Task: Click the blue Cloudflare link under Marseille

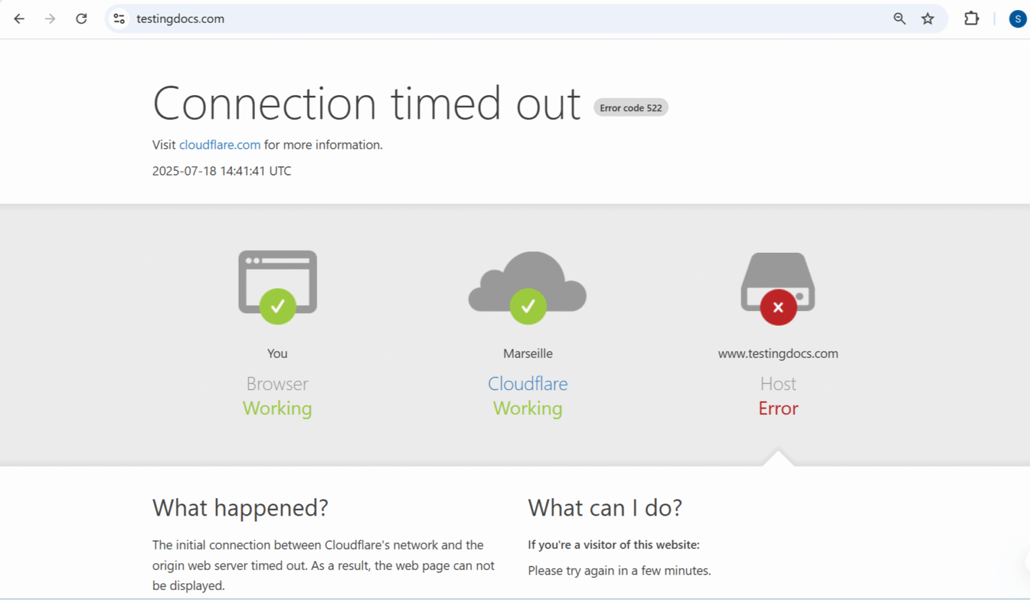Action: (x=528, y=383)
